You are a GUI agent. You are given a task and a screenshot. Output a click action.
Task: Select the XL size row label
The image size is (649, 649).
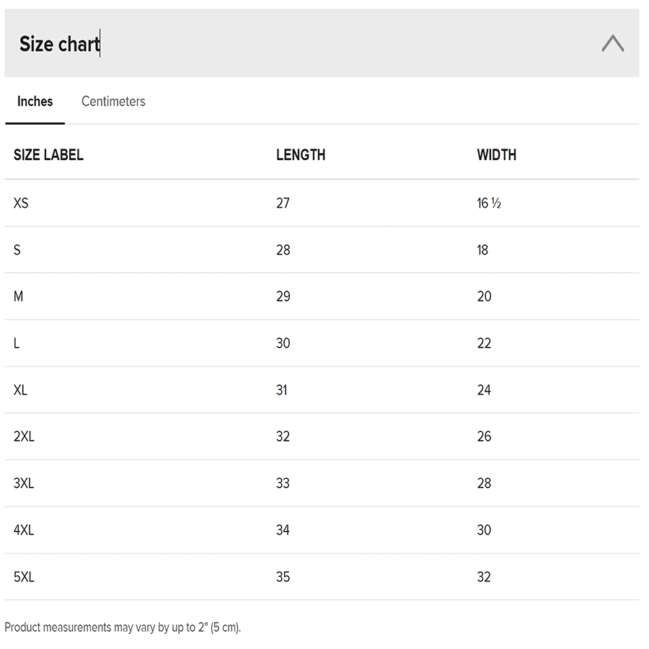tap(20, 390)
